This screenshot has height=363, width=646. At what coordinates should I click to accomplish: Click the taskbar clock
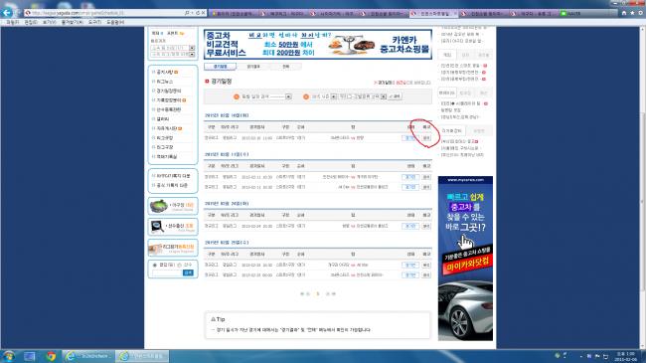coord(625,356)
